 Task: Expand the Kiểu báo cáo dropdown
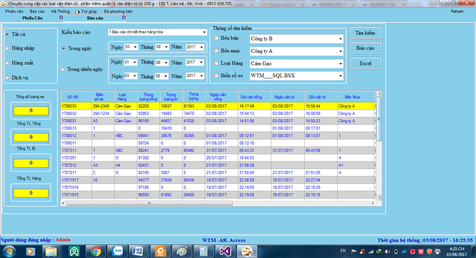[205, 32]
